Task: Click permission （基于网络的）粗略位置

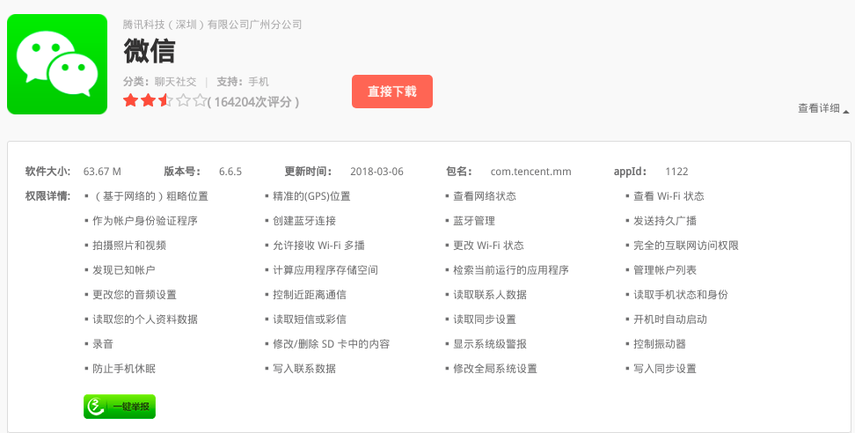Action: (x=150, y=196)
